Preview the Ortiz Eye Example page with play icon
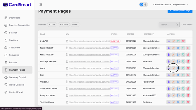The image size is (196, 110). [x=178, y=62]
